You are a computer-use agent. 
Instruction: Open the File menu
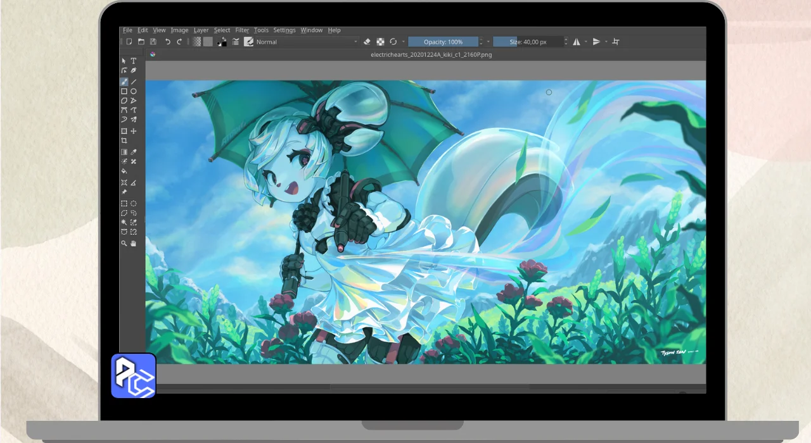pos(127,30)
